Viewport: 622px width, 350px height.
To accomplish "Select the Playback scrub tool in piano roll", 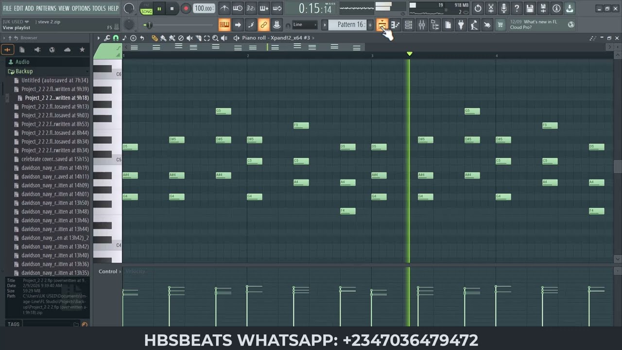I will coord(224,38).
